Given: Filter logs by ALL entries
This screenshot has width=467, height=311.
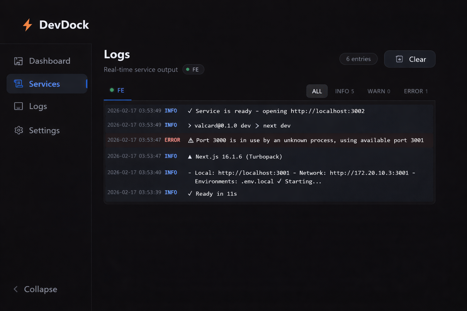Looking at the screenshot, I should pyautogui.click(x=317, y=91).
